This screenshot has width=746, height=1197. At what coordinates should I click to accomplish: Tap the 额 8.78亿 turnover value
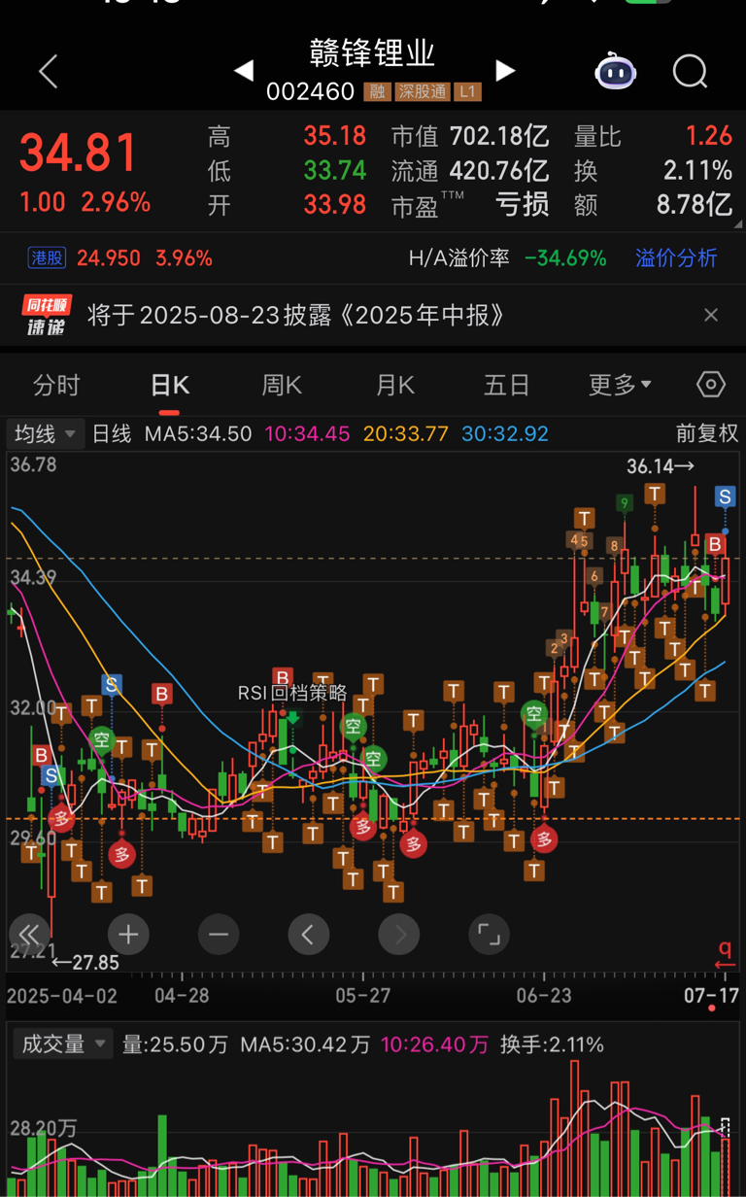tap(695, 204)
